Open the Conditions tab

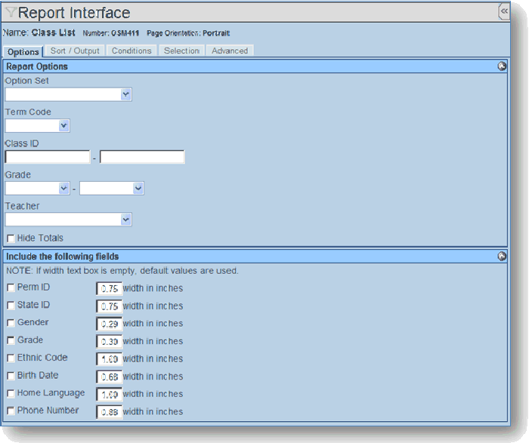tap(131, 51)
